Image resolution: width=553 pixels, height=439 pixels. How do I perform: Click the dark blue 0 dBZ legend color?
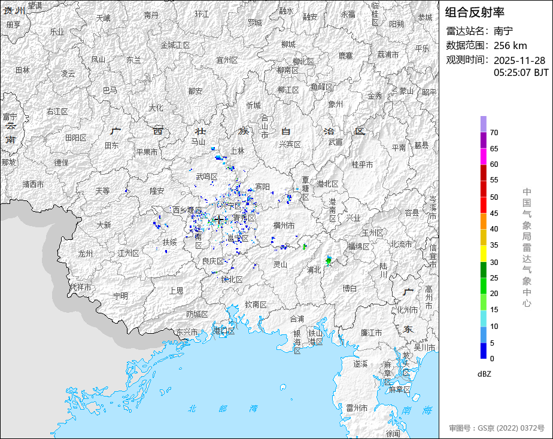484,350
